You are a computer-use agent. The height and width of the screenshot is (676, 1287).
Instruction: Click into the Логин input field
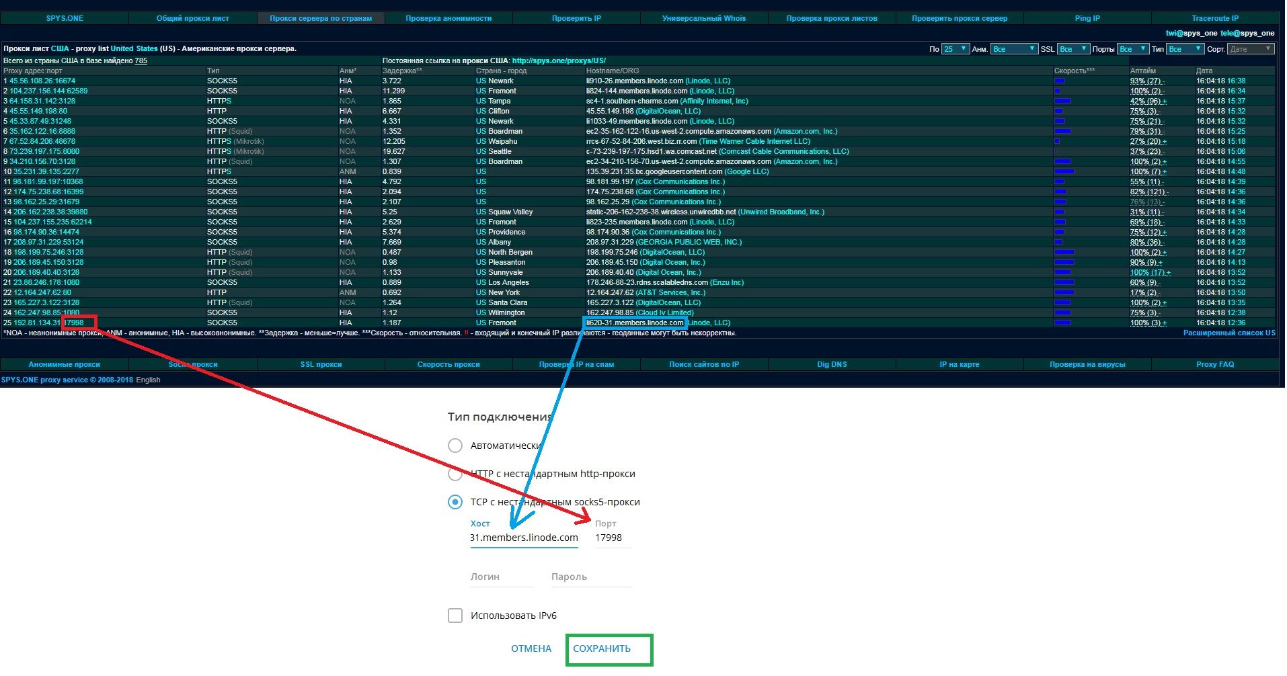point(502,577)
